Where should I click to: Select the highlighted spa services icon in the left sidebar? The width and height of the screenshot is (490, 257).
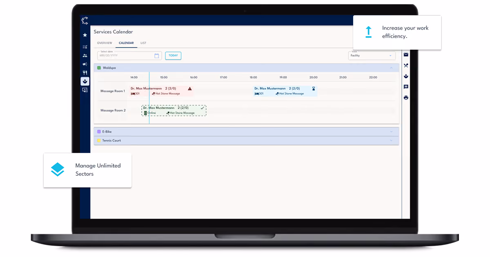click(85, 81)
